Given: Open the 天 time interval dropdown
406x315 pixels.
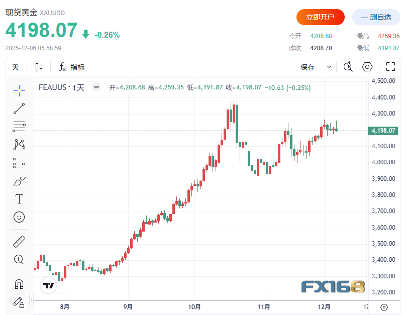Looking at the screenshot, I should (16, 67).
